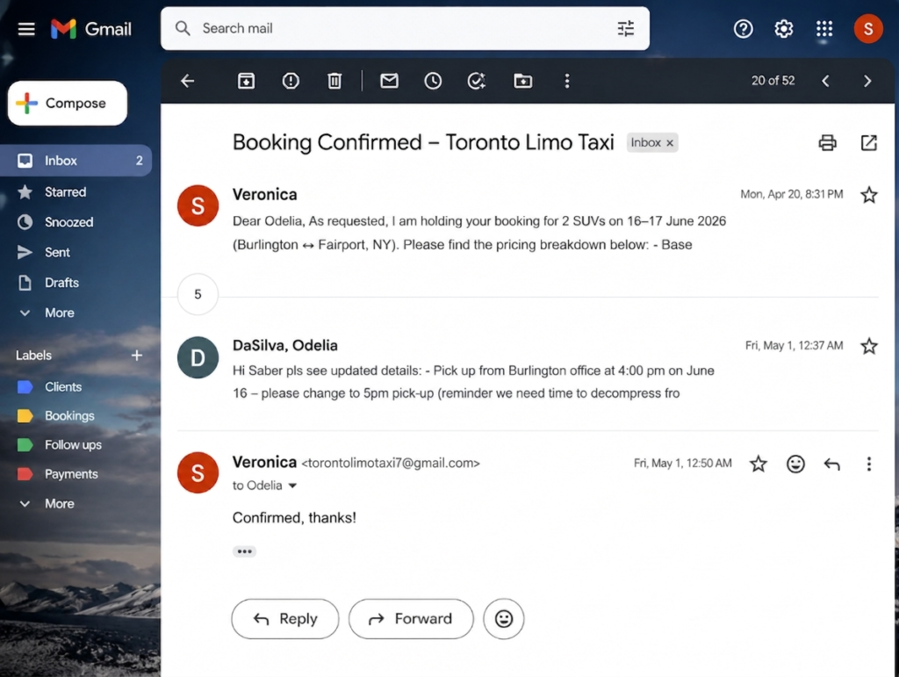Open the Follow ups label
This screenshot has width=899, height=677.
76,445
